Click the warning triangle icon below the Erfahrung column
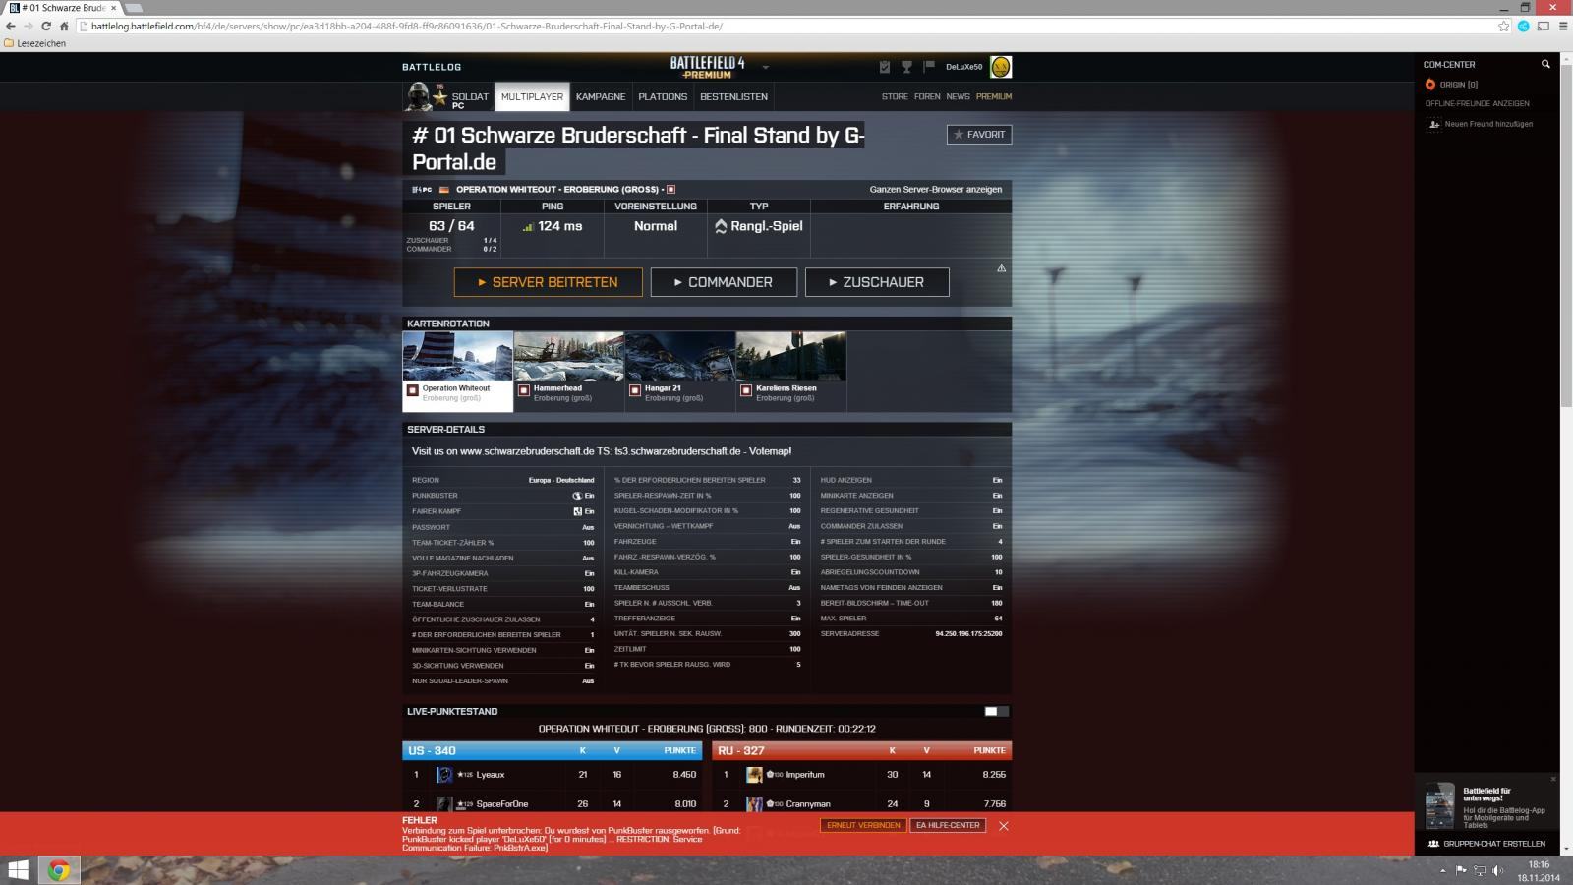Image resolution: width=1573 pixels, height=885 pixels. (1001, 267)
